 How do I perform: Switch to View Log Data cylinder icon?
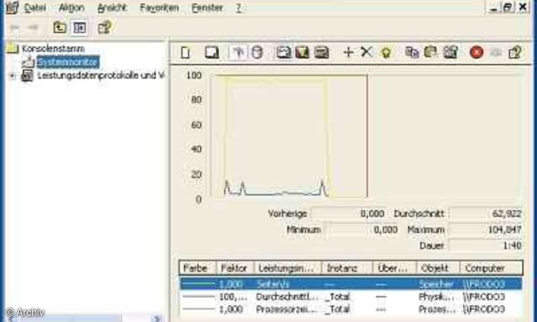(x=257, y=53)
